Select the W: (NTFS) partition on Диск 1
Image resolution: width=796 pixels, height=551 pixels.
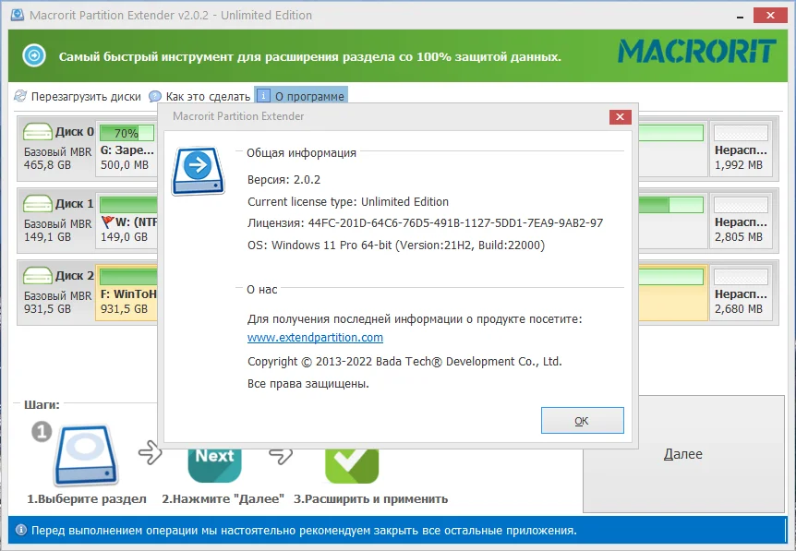127,219
